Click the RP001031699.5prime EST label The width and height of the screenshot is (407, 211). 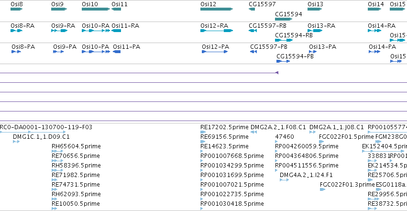pyautogui.click(x=232, y=175)
